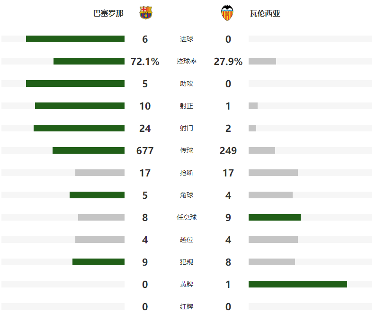This screenshot has width=376, height=315.
Task: Click the Valencia club crest icon
Action: (x=227, y=13)
